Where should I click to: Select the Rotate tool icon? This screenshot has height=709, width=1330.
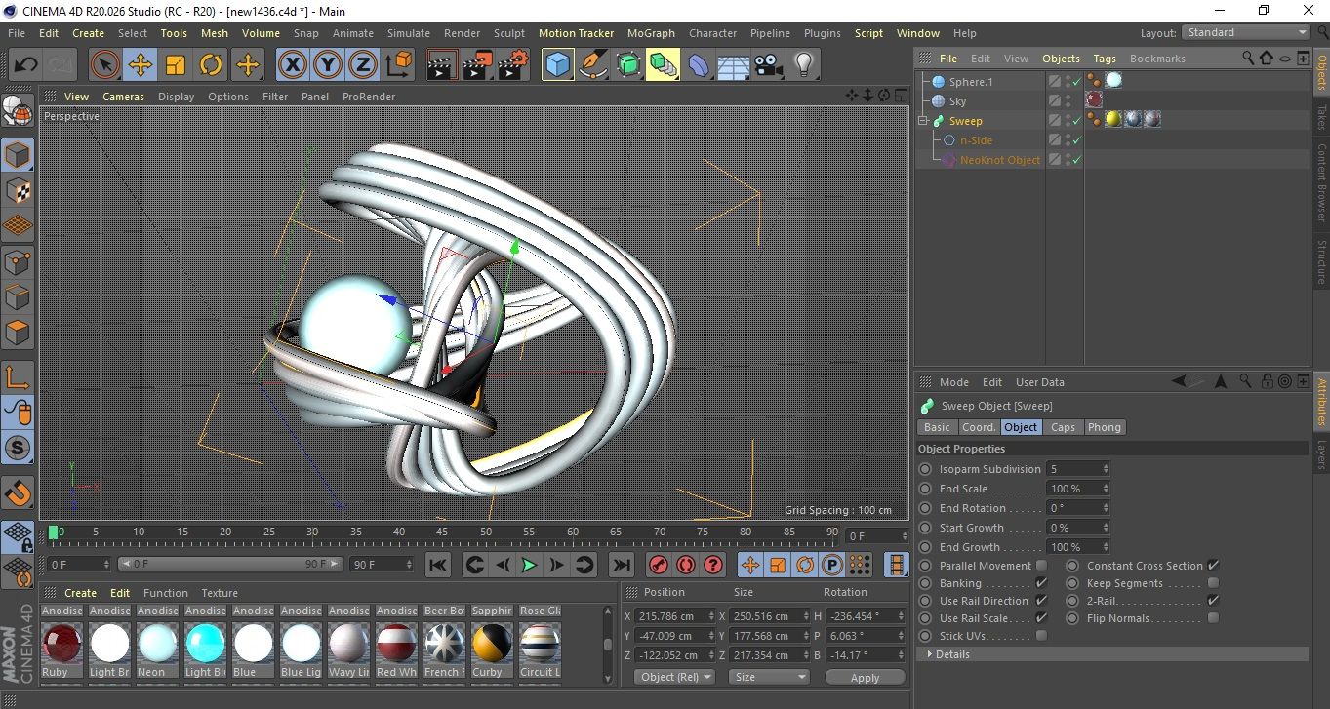point(211,65)
